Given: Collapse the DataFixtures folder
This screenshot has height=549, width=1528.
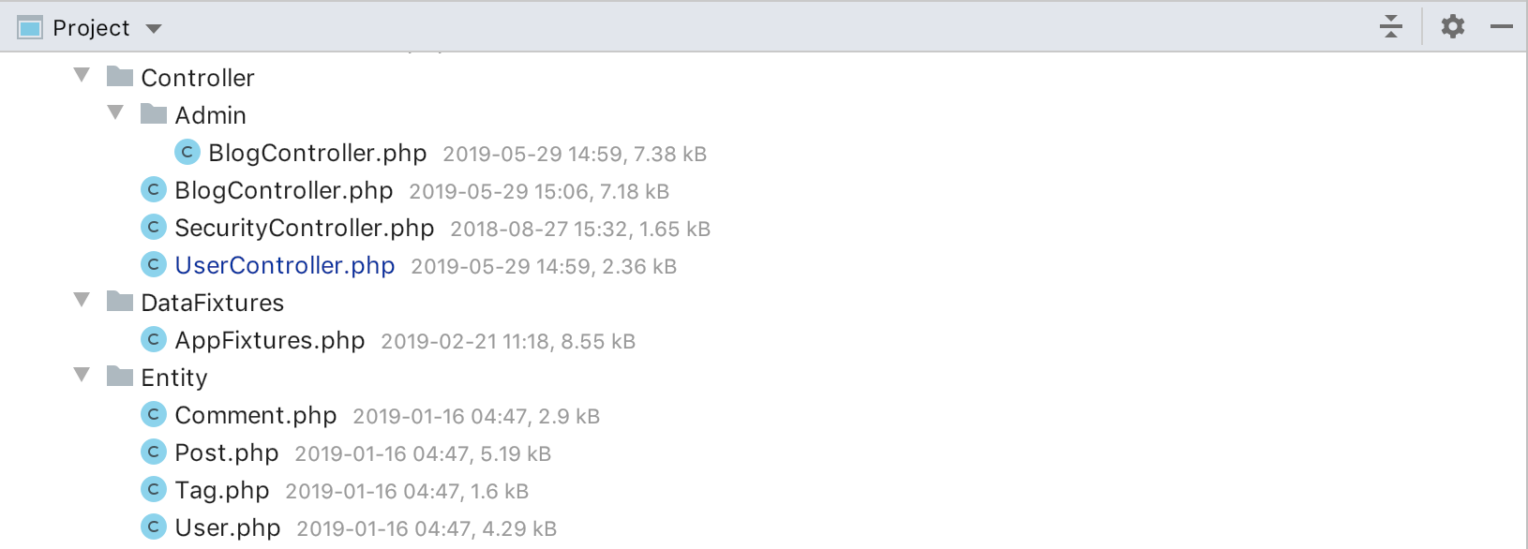Looking at the screenshot, I should click(82, 300).
